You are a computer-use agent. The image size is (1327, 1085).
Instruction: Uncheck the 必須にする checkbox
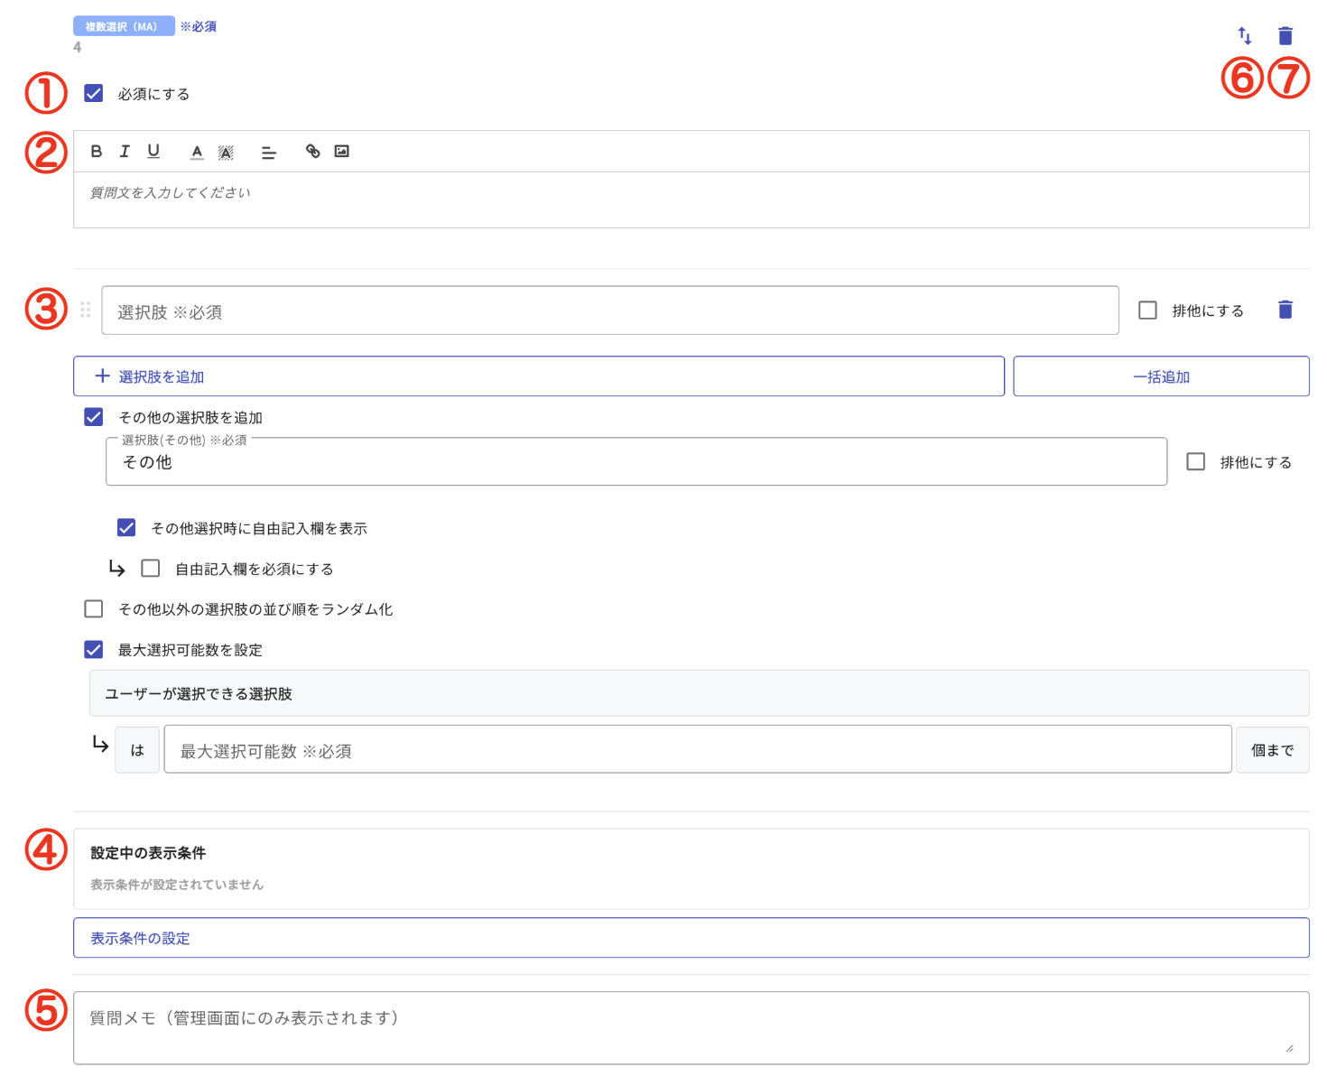(93, 93)
